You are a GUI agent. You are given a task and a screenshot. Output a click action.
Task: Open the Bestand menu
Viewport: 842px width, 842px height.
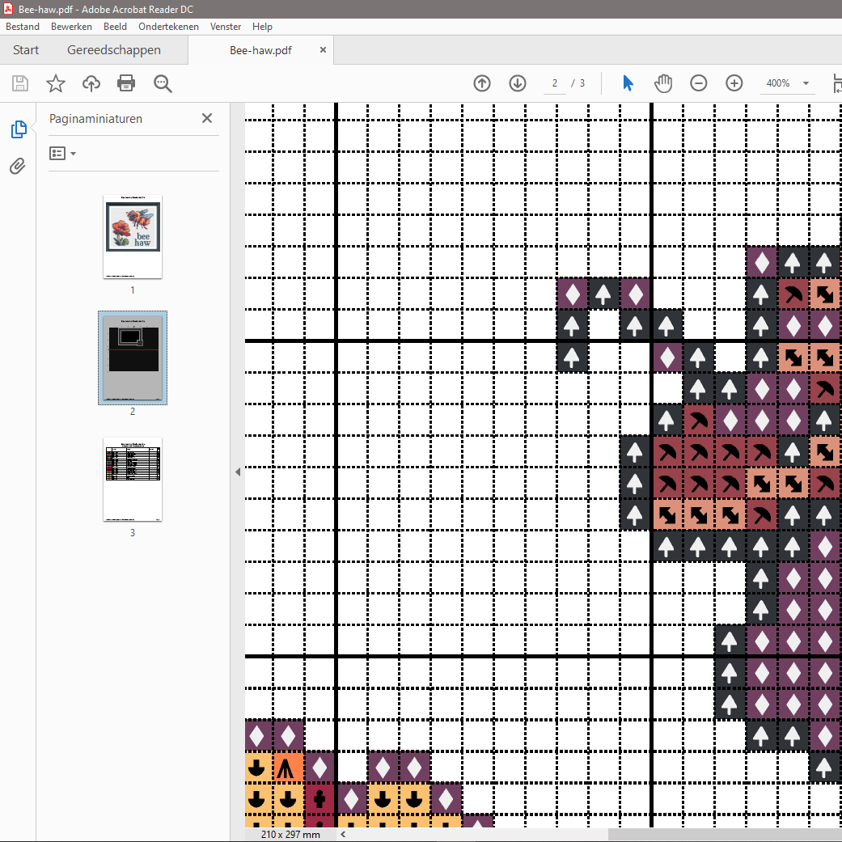coord(23,27)
